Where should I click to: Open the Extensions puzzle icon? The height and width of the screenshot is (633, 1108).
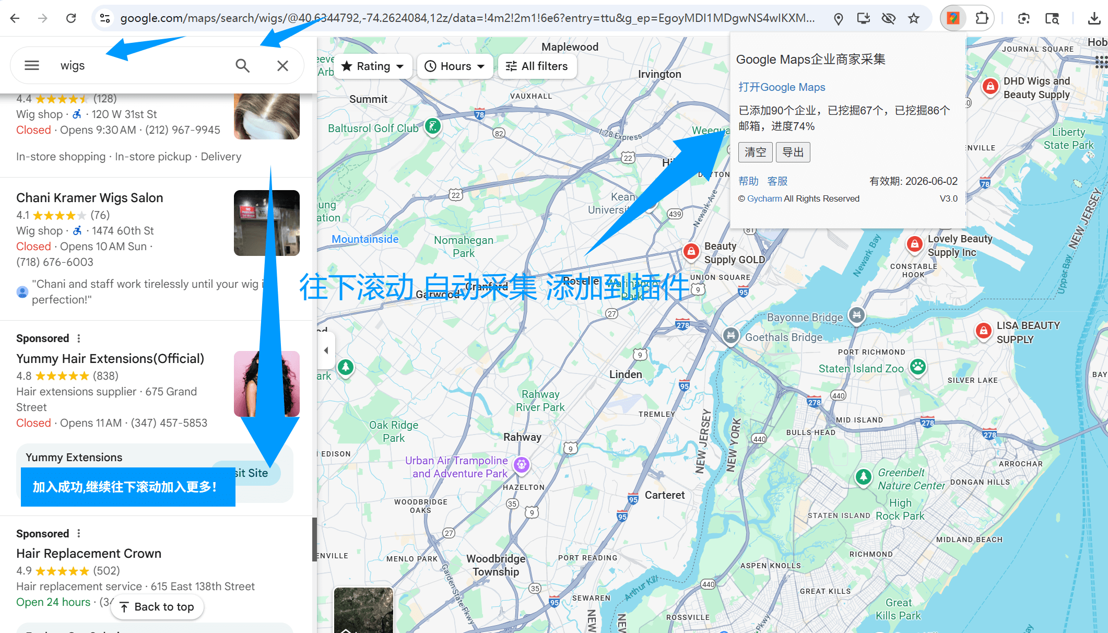click(982, 19)
